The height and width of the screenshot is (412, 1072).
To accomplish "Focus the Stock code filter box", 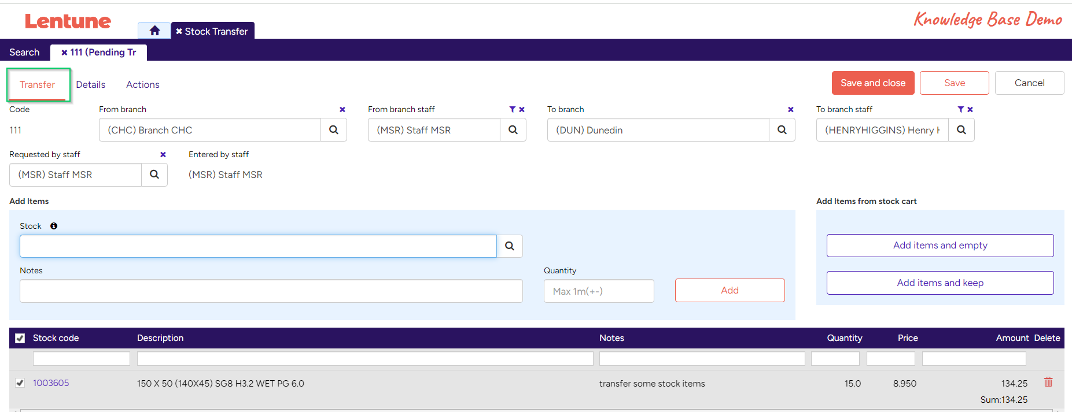I will (x=82, y=358).
